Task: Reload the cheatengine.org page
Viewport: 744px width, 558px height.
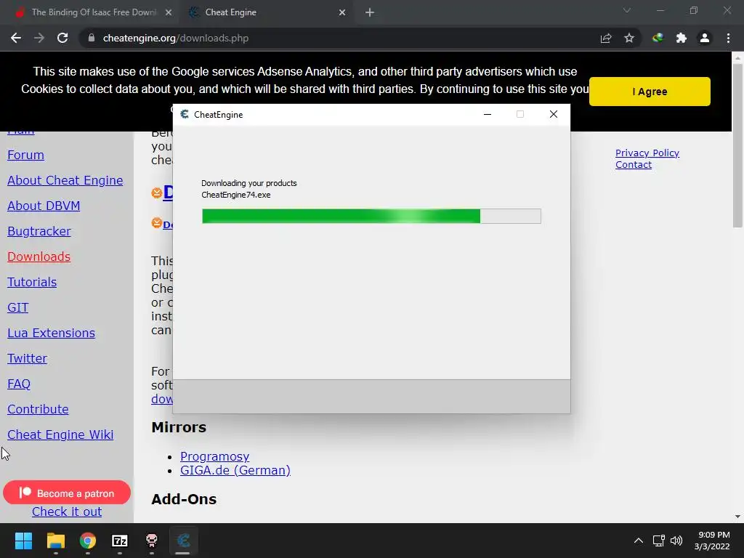Action: pos(62,38)
